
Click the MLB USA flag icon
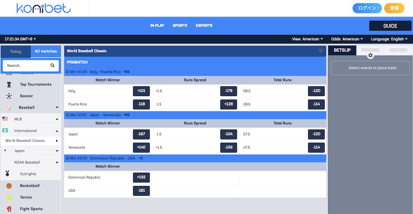coord(5,119)
